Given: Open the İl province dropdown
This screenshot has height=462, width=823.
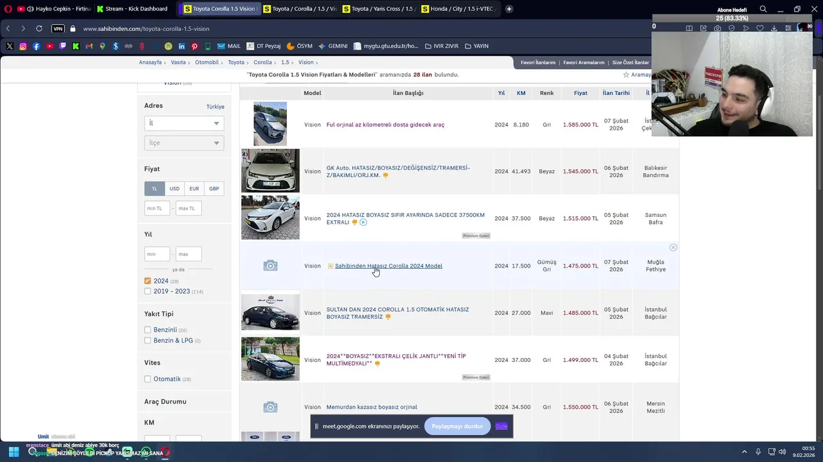Looking at the screenshot, I should pos(184,123).
